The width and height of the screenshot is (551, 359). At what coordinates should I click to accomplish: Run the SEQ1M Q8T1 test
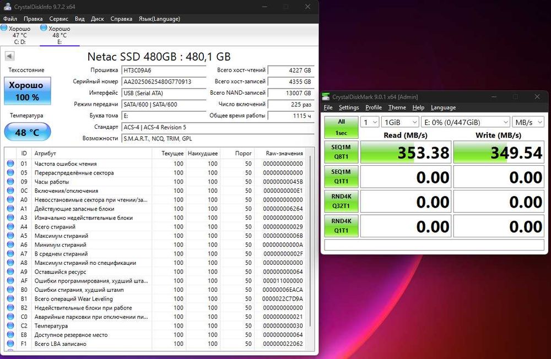pyautogui.click(x=341, y=152)
